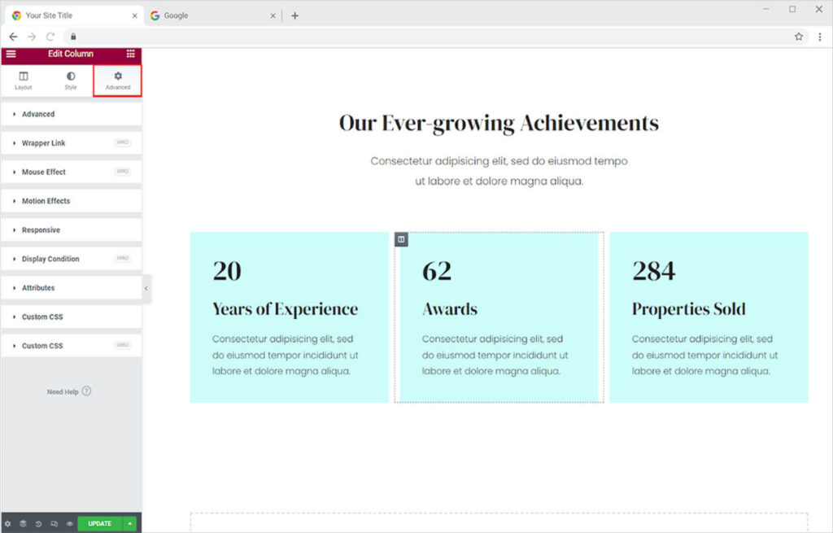Toggle the preview eye icon
The height and width of the screenshot is (533, 833).
tap(69, 523)
